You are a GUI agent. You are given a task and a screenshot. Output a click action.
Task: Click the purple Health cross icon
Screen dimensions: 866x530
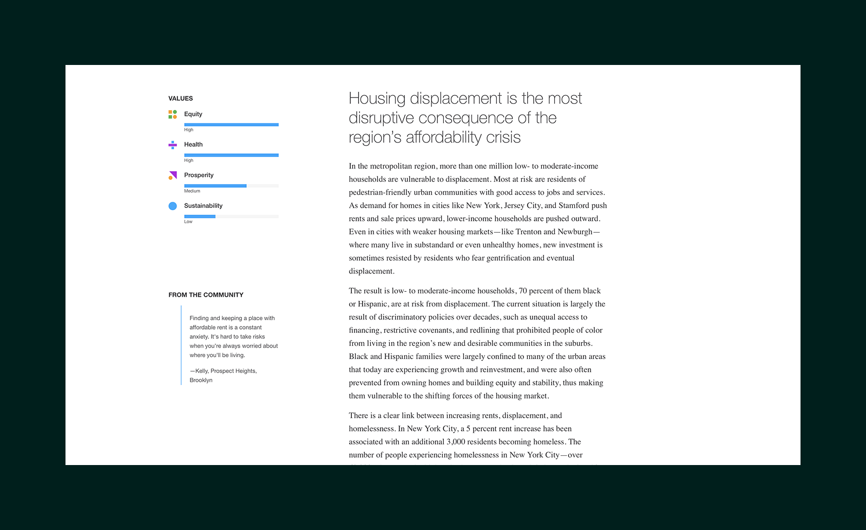click(x=173, y=144)
